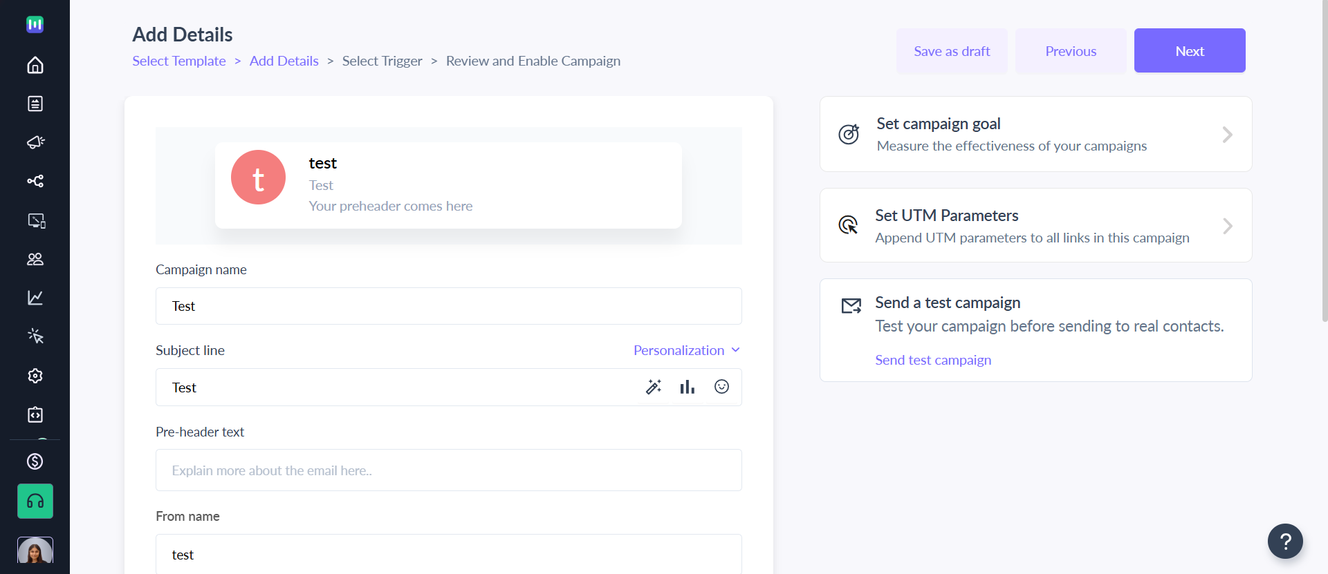
Task: Open the automation flows node icon
Action: (x=35, y=181)
